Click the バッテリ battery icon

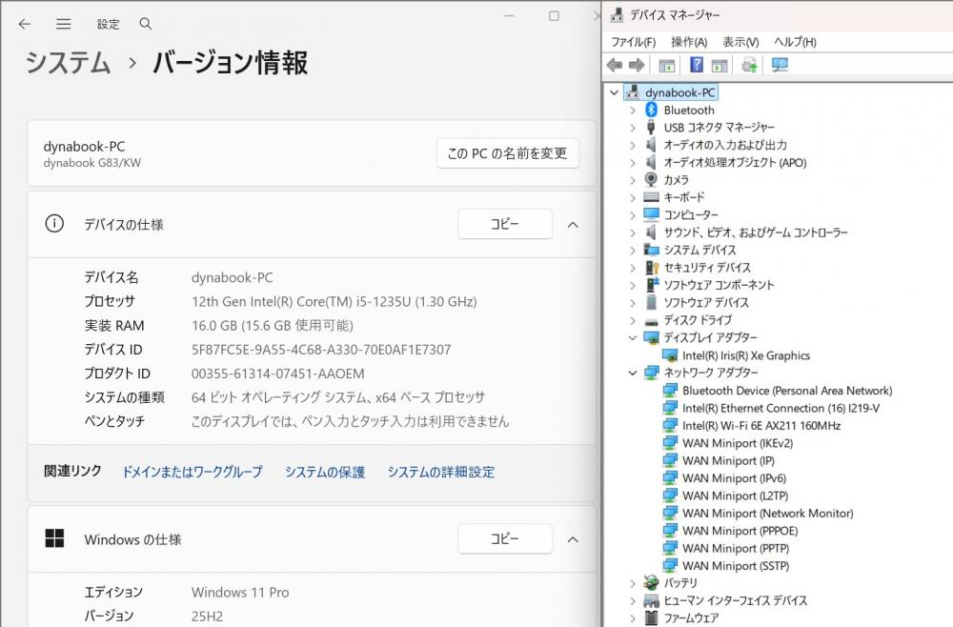[x=651, y=582]
